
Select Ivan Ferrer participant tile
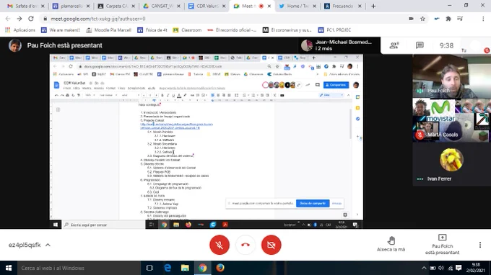[451, 164]
